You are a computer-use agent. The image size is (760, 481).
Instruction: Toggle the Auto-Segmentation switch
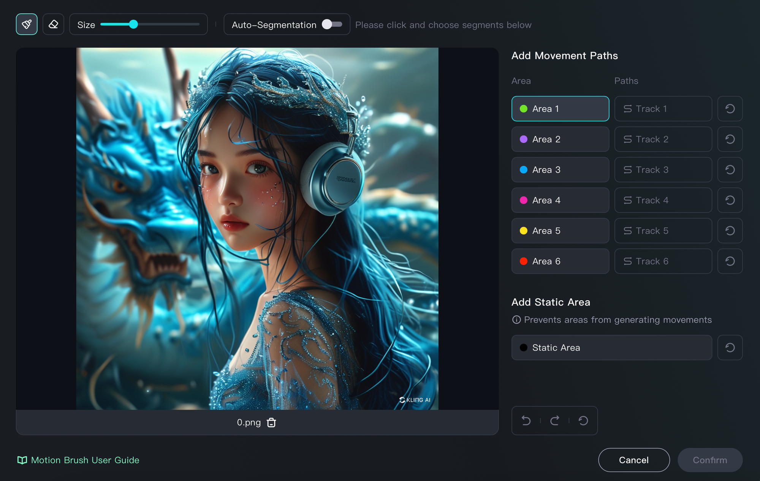tap(332, 24)
